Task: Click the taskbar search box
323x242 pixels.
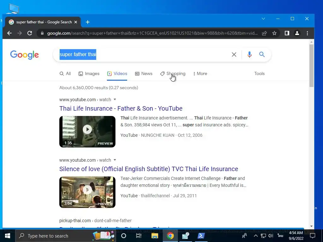Action: click(66, 236)
